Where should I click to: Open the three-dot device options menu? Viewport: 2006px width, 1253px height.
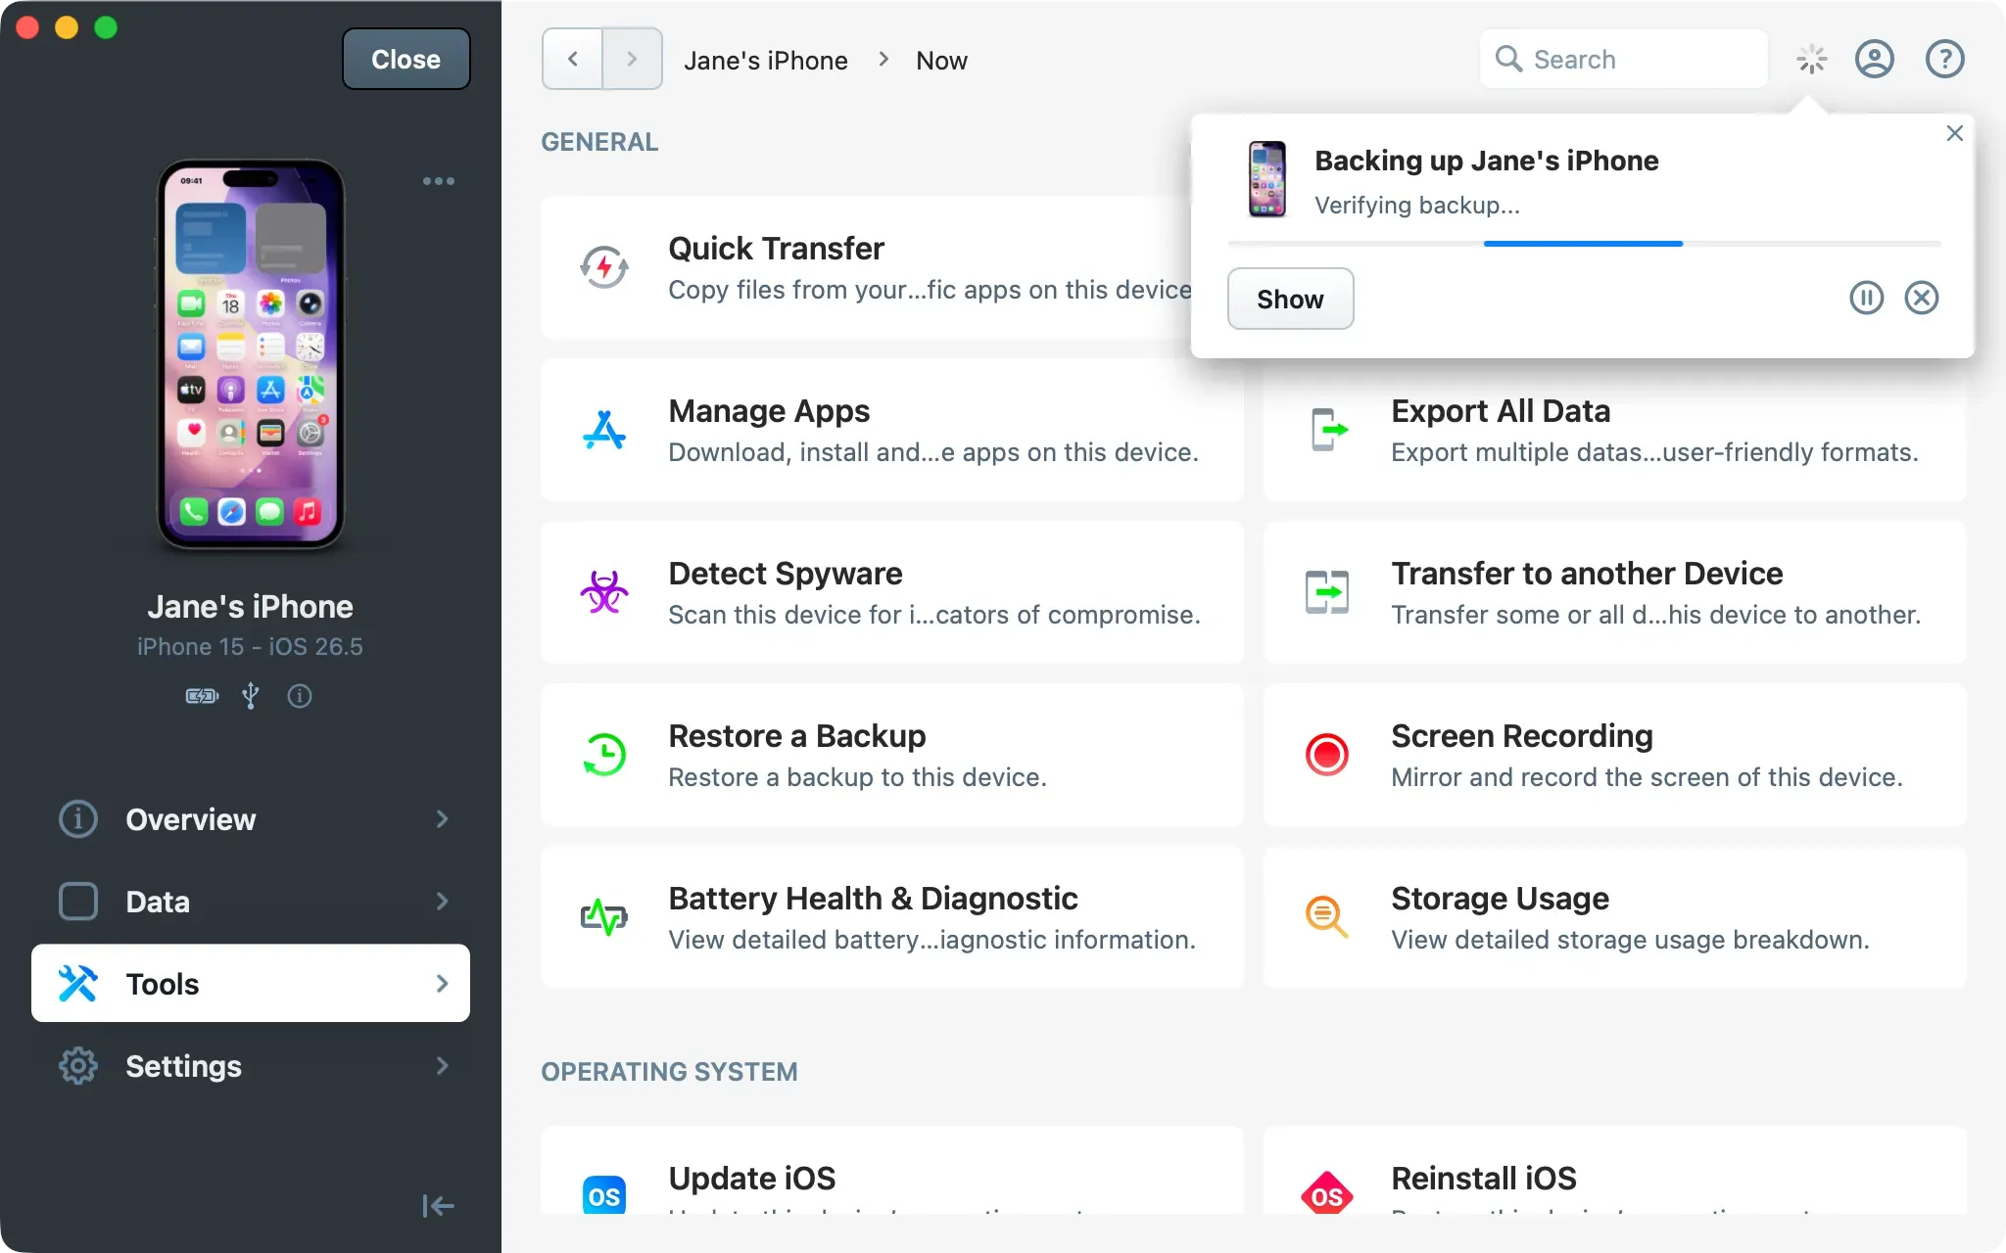438,181
